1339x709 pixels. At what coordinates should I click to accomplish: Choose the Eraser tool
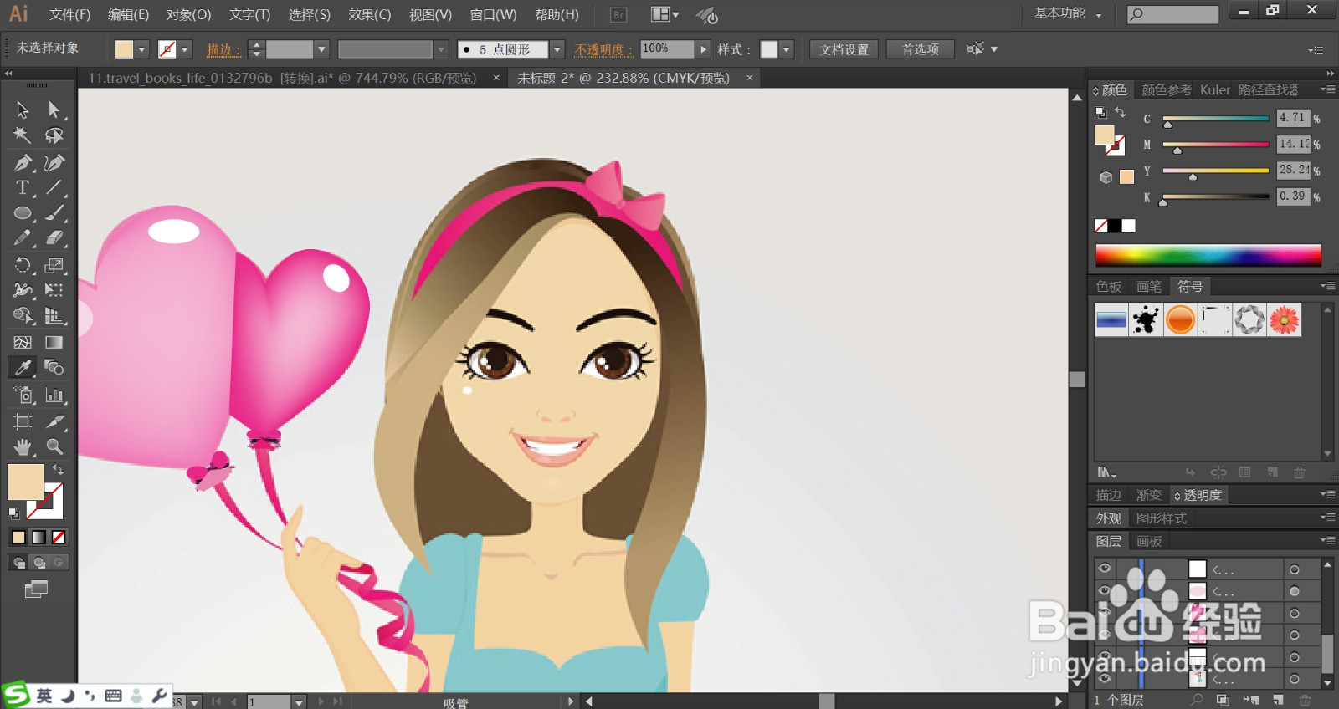[x=54, y=238]
